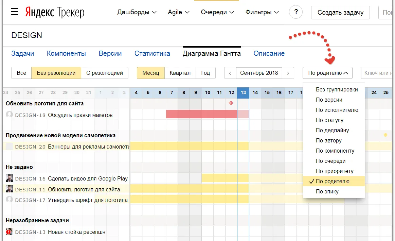This screenshot has height=241, width=395.
Task: Collapse the По родителю grouping dropdown
Action: tap(327, 73)
